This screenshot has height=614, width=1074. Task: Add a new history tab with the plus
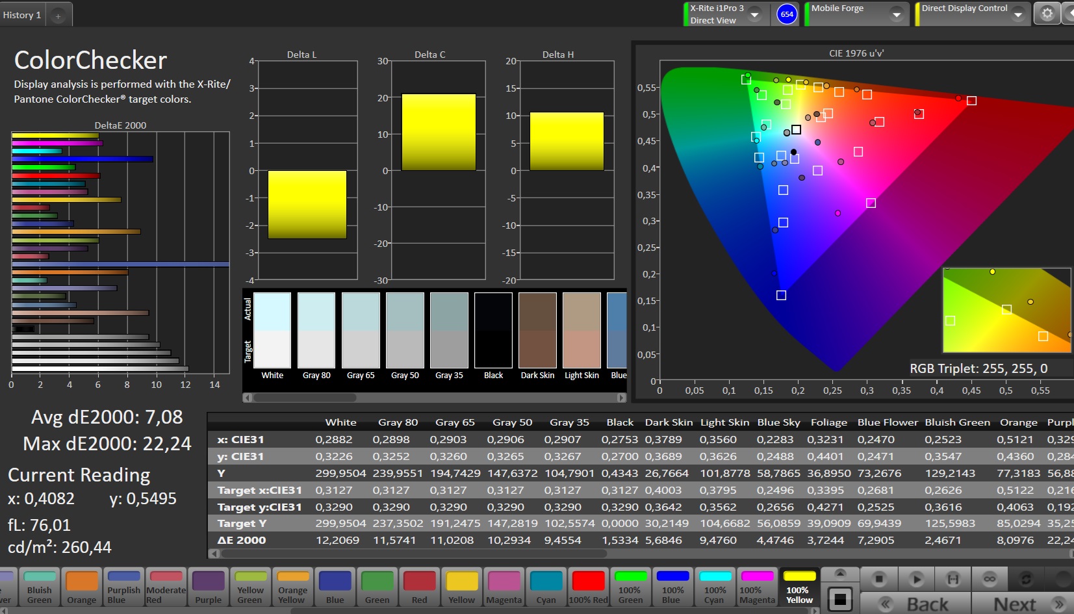pyautogui.click(x=58, y=16)
